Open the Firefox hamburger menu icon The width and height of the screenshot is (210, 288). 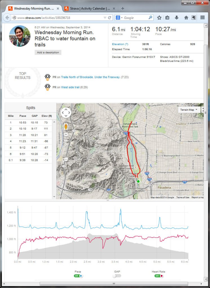click(x=202, y=17)
